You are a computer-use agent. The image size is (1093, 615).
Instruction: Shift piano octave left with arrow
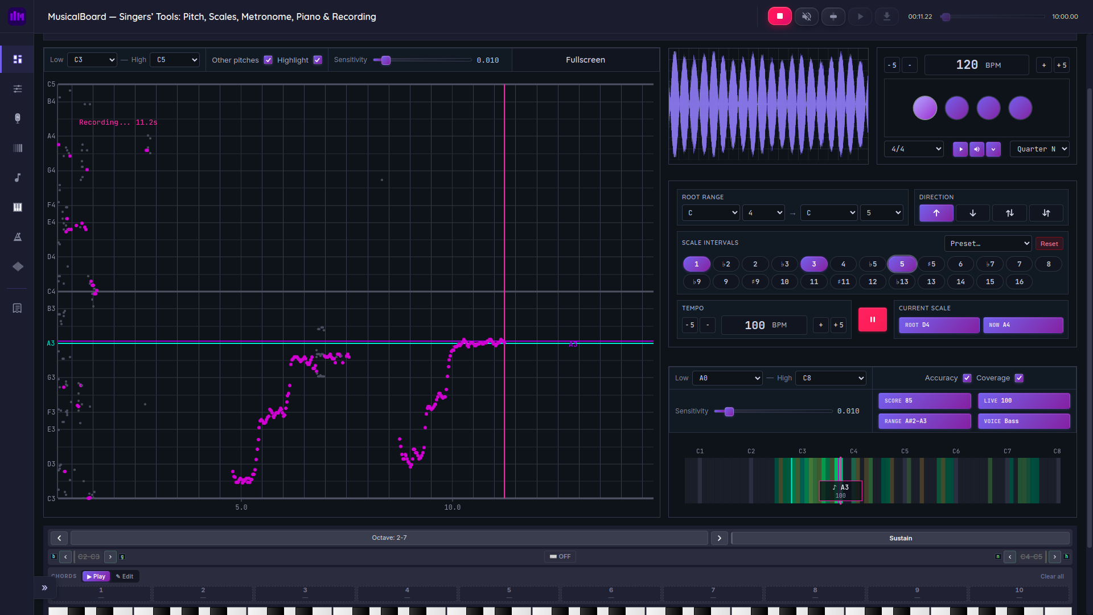tap(59, 538)
